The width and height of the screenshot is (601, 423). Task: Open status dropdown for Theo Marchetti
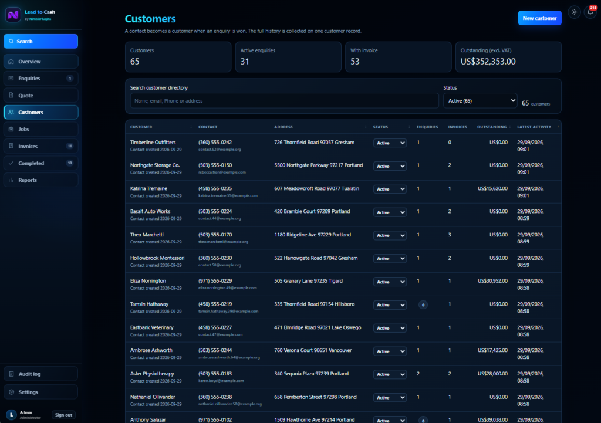[x=390, y=235]
